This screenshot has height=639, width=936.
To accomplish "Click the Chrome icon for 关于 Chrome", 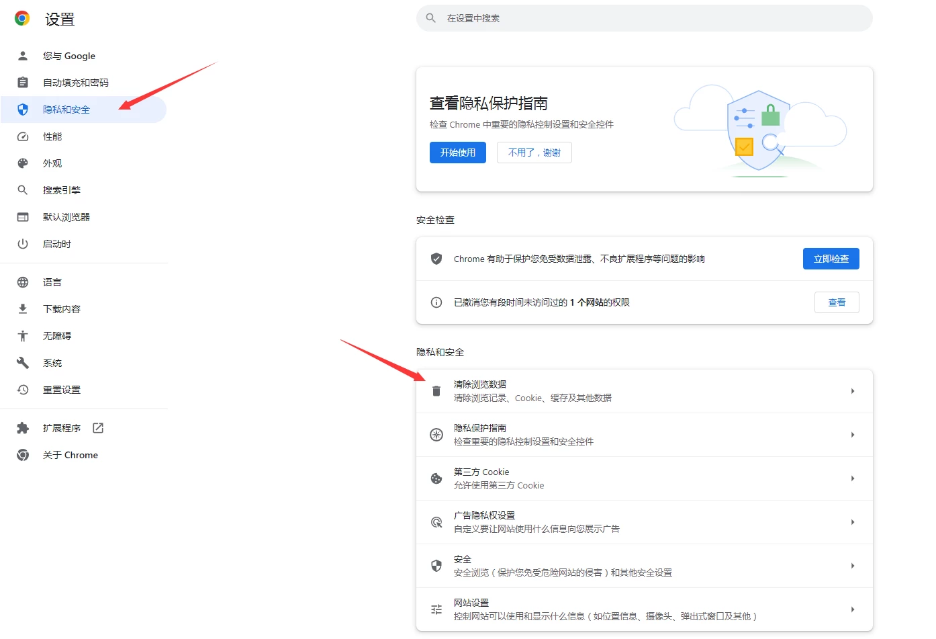I will (x=23, y=455).
